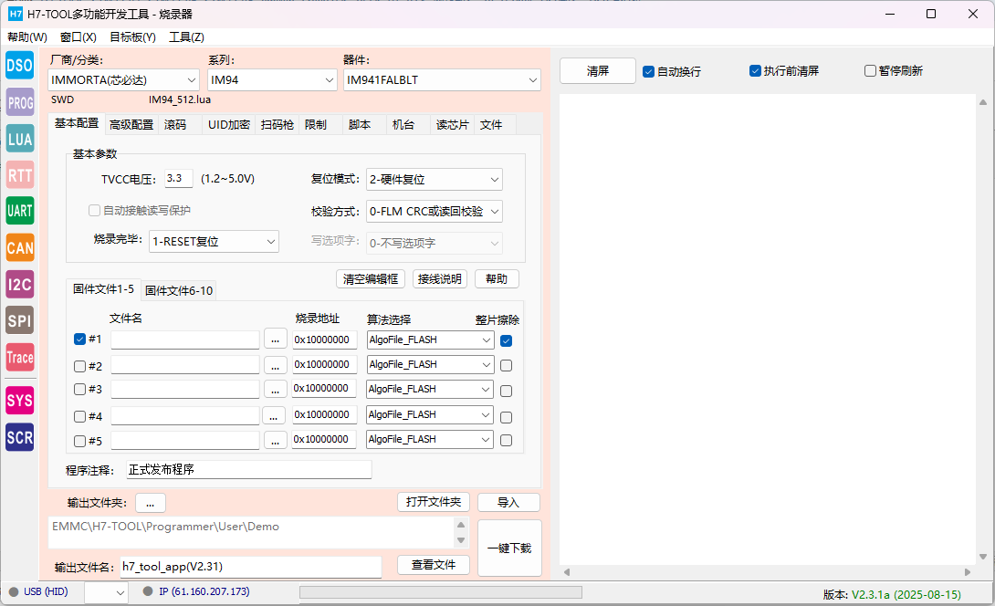Enable firmware file #3 checkbox
This screenshot has width=995, height=606.
tap(79, 389)
